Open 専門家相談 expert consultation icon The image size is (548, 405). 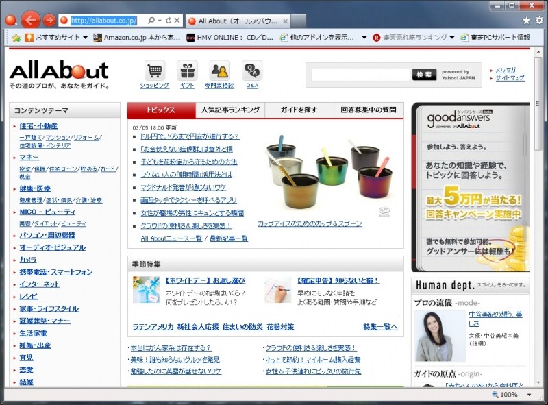(219, 72)
